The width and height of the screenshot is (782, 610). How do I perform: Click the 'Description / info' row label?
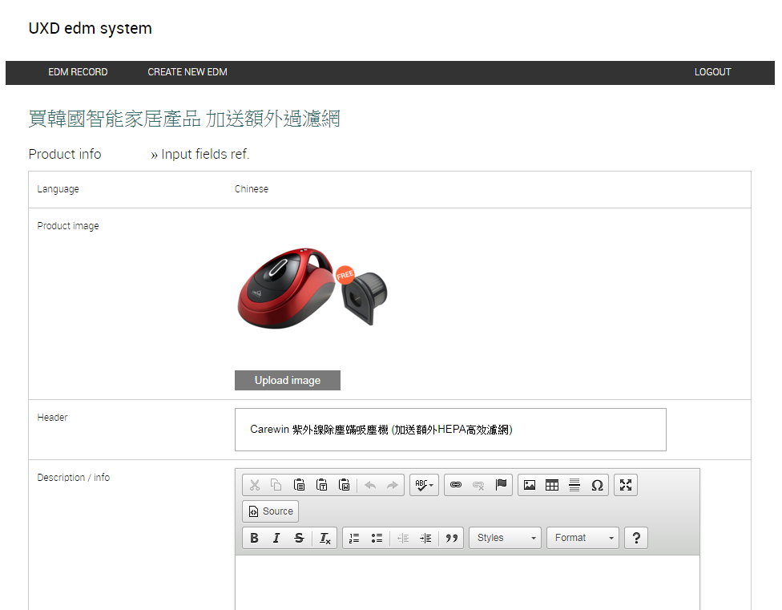pyautogui.click(x=74, y=477)
